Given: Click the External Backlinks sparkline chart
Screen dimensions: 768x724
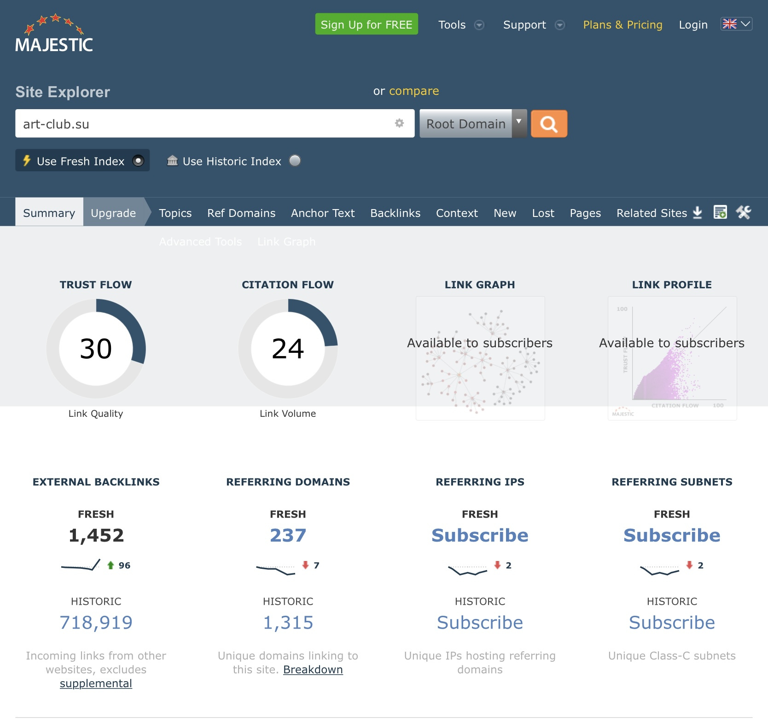Looking at the screenshot, I should (x=81, y=565).
